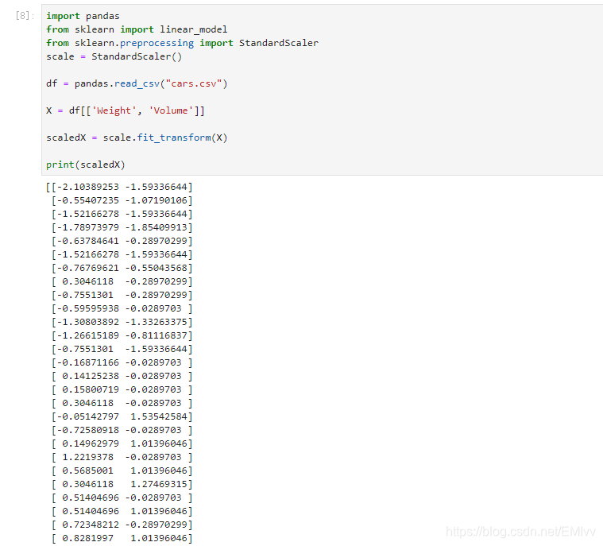Click output value -0.55407235
The image size is (603, 546).
pos(87,200)
